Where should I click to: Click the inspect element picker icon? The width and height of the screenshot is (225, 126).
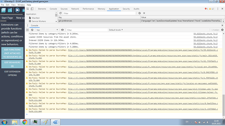point(27,9)
